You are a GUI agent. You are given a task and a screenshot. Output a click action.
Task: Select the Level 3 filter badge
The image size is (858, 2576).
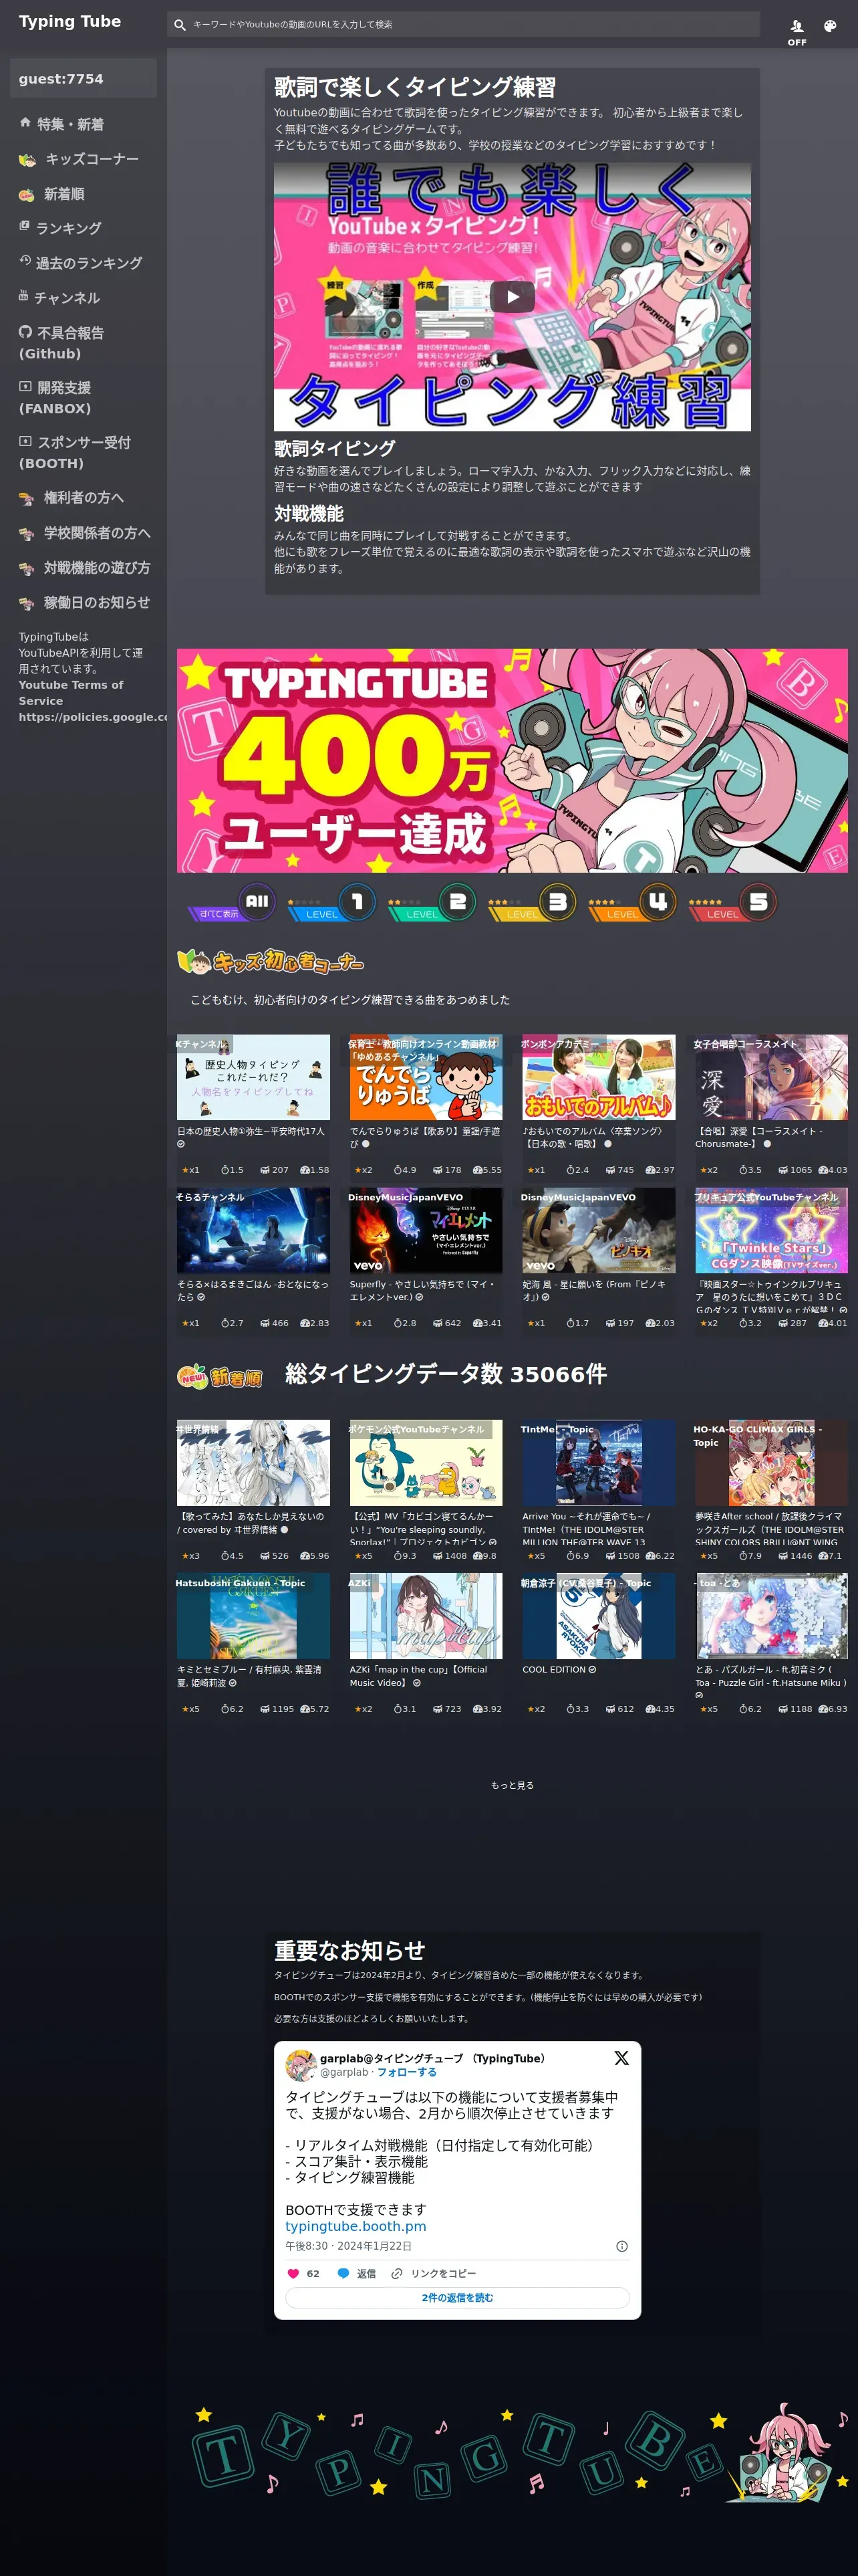tap(531, 903)
